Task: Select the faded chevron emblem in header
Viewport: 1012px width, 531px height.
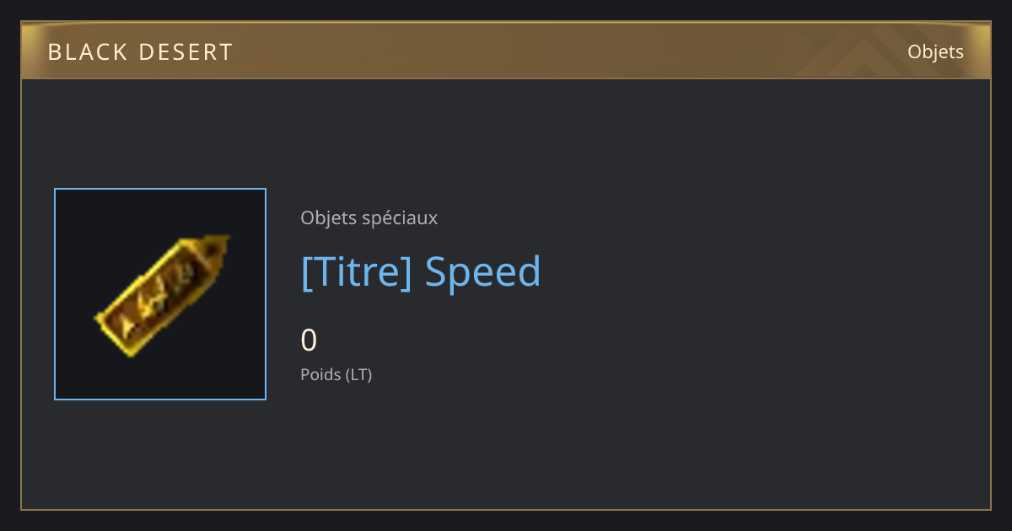Action: coord(877,52)
